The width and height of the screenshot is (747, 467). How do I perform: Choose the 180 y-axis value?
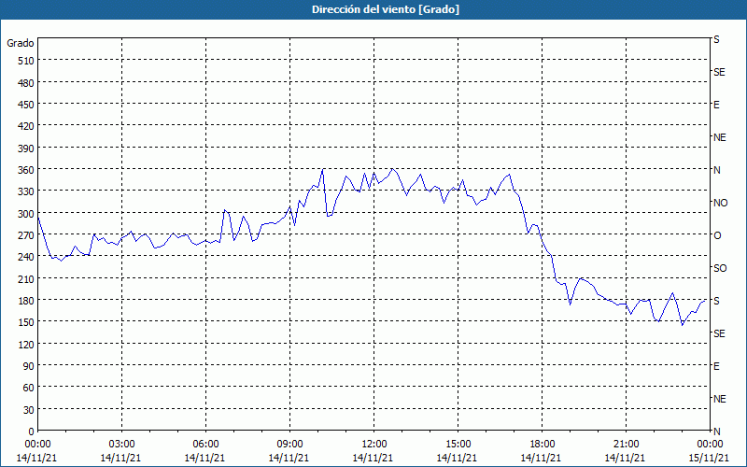(x=27, y=301)
